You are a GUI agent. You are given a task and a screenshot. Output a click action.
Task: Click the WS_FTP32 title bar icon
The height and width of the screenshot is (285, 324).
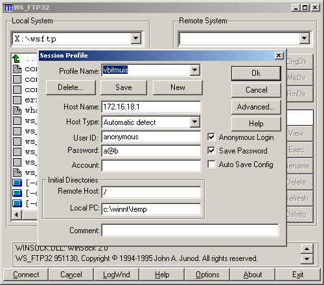8,8
